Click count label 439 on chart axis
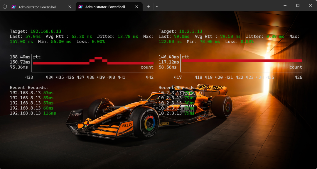 [x=101, y=77]
